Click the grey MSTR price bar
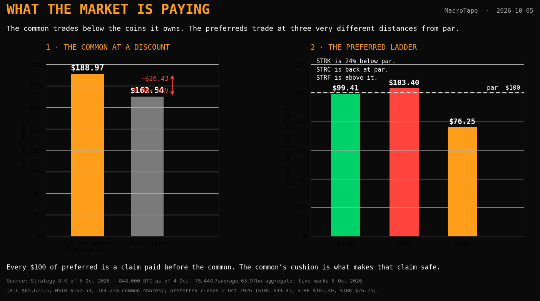The width and height of the screenshot is (540, 301). click(x=147, y=166)
